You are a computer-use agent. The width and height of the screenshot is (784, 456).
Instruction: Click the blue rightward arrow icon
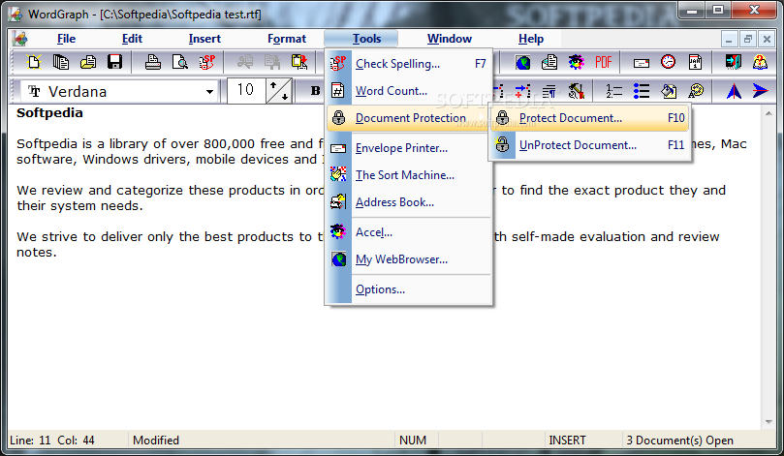761,91
